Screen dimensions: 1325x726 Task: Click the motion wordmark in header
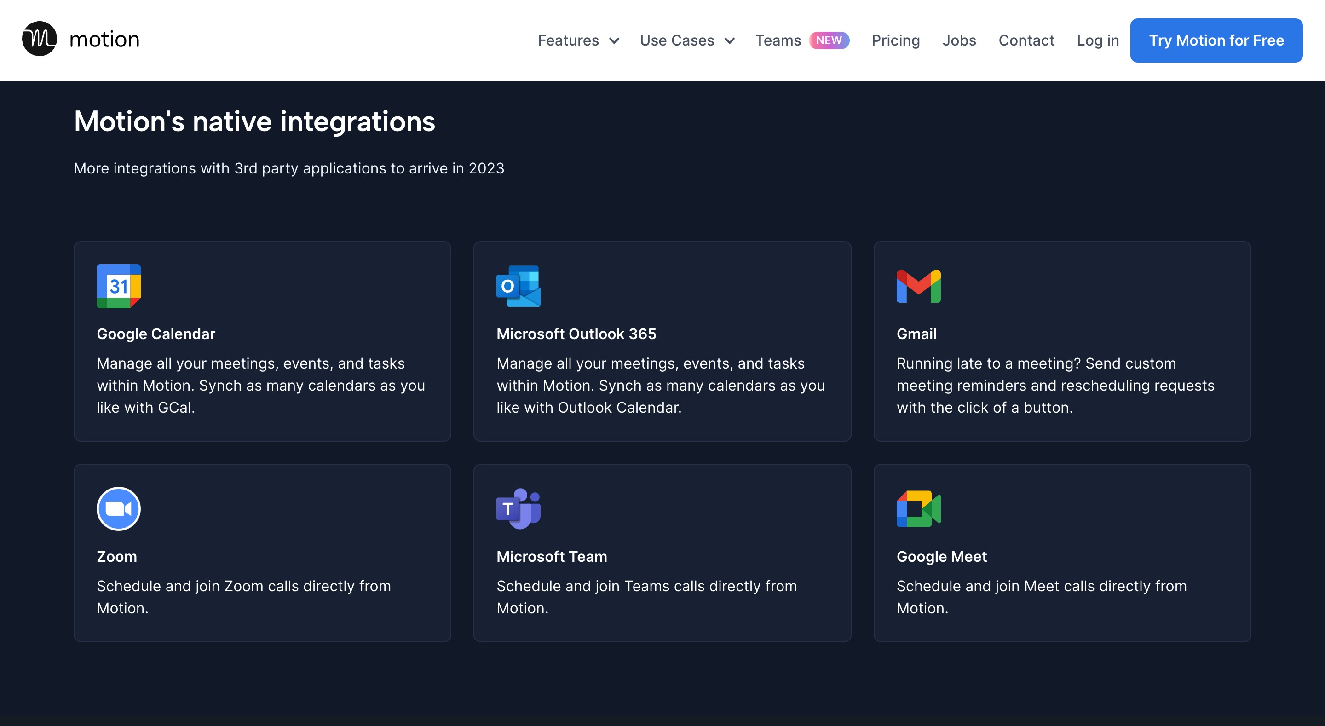tap(104, 40)
